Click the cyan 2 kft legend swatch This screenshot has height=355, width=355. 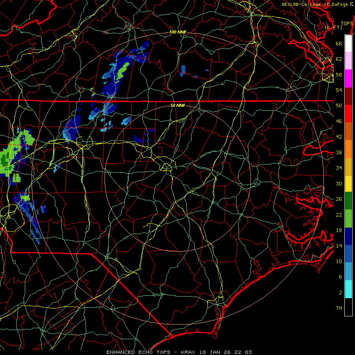pos(348,289)
